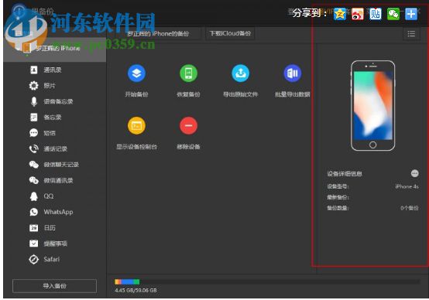The height and width of the screenshot is (300, 429).
Task: Click the blue Start Backup (开始备份) icon
Action: (136, 73)
